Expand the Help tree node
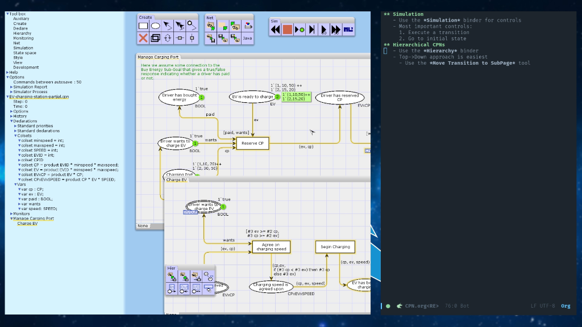The width and height of the screenshot is (582, 327). [7, 72]
